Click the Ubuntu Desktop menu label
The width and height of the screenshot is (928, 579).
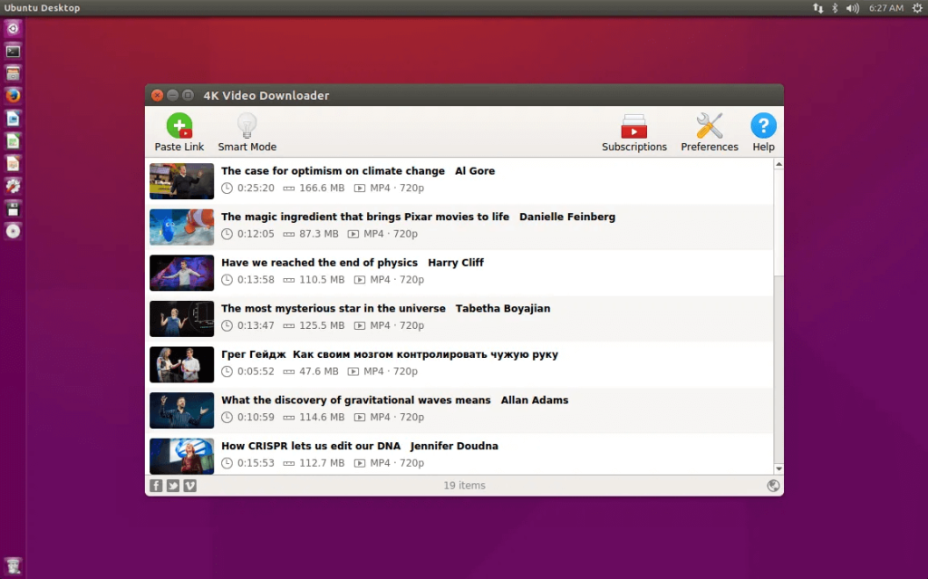(42, 7)
